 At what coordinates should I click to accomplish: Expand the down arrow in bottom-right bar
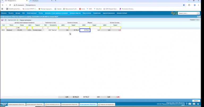[x=198, y=104]
